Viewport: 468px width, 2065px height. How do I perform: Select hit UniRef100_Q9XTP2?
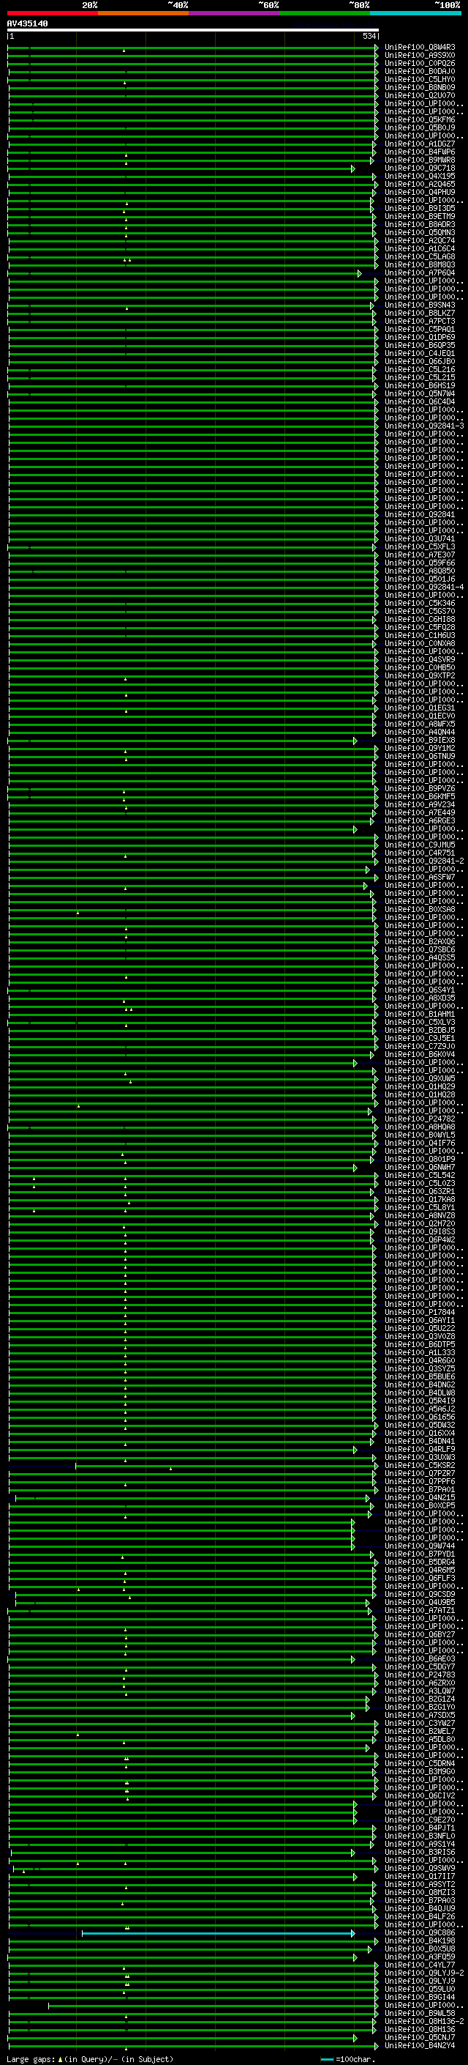[420, 676]
